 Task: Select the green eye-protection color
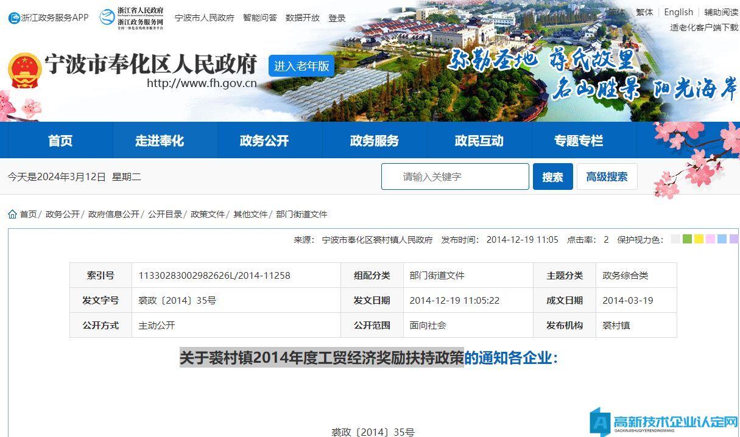[687, 239]
